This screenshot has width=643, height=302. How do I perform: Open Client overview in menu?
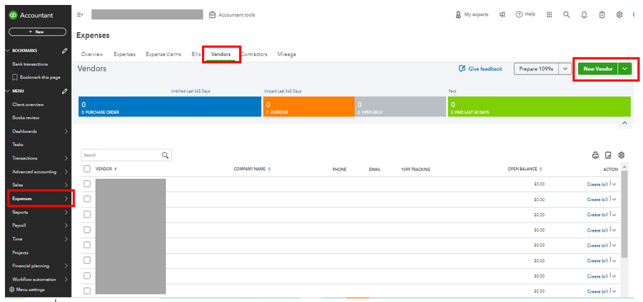point(28,105)
